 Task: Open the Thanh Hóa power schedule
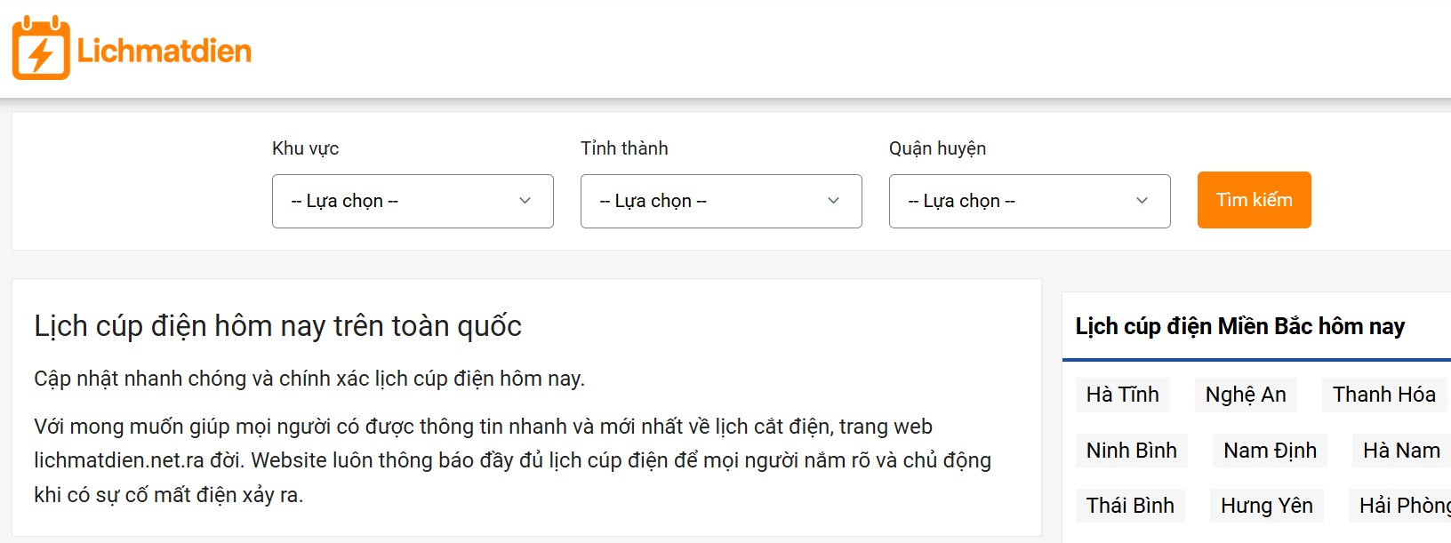click(x=1383, y=395)
